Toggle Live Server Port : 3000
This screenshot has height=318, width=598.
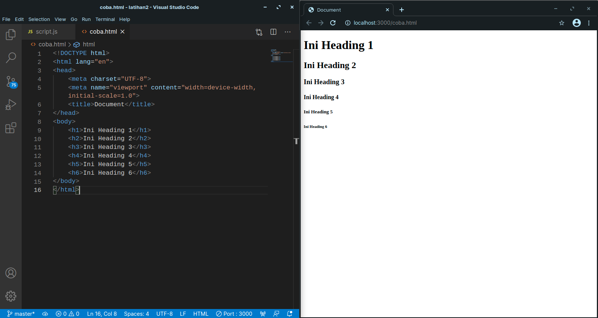tap(234, 314)
